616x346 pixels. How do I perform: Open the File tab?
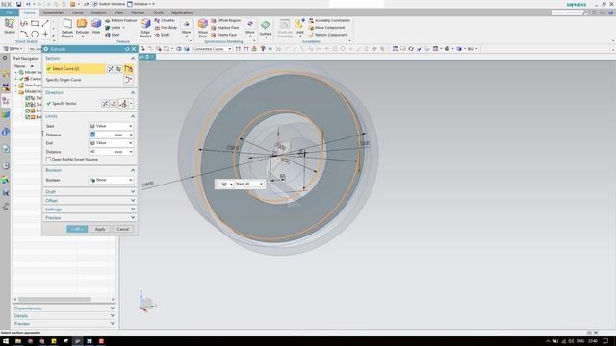point(9,12)
